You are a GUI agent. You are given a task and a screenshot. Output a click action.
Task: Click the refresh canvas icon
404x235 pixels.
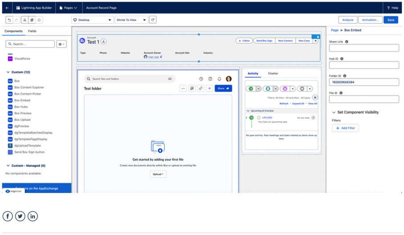(153, 20)
